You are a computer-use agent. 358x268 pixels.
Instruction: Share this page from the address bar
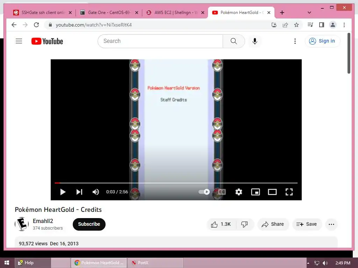285,25
